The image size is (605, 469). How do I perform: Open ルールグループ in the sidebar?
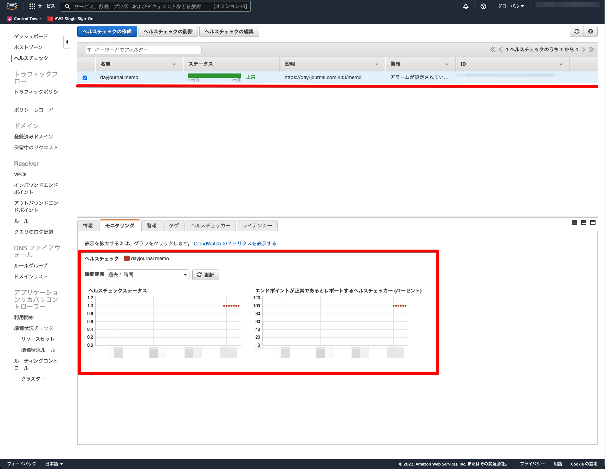point(31,265)
